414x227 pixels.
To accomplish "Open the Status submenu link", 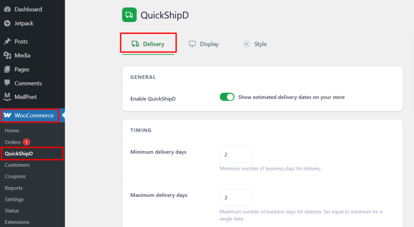I will (12, 211).
